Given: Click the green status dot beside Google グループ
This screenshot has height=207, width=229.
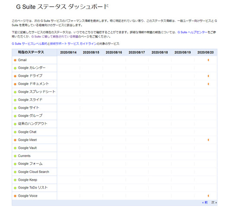Looking at the screenshot, I should pos(15,116).
